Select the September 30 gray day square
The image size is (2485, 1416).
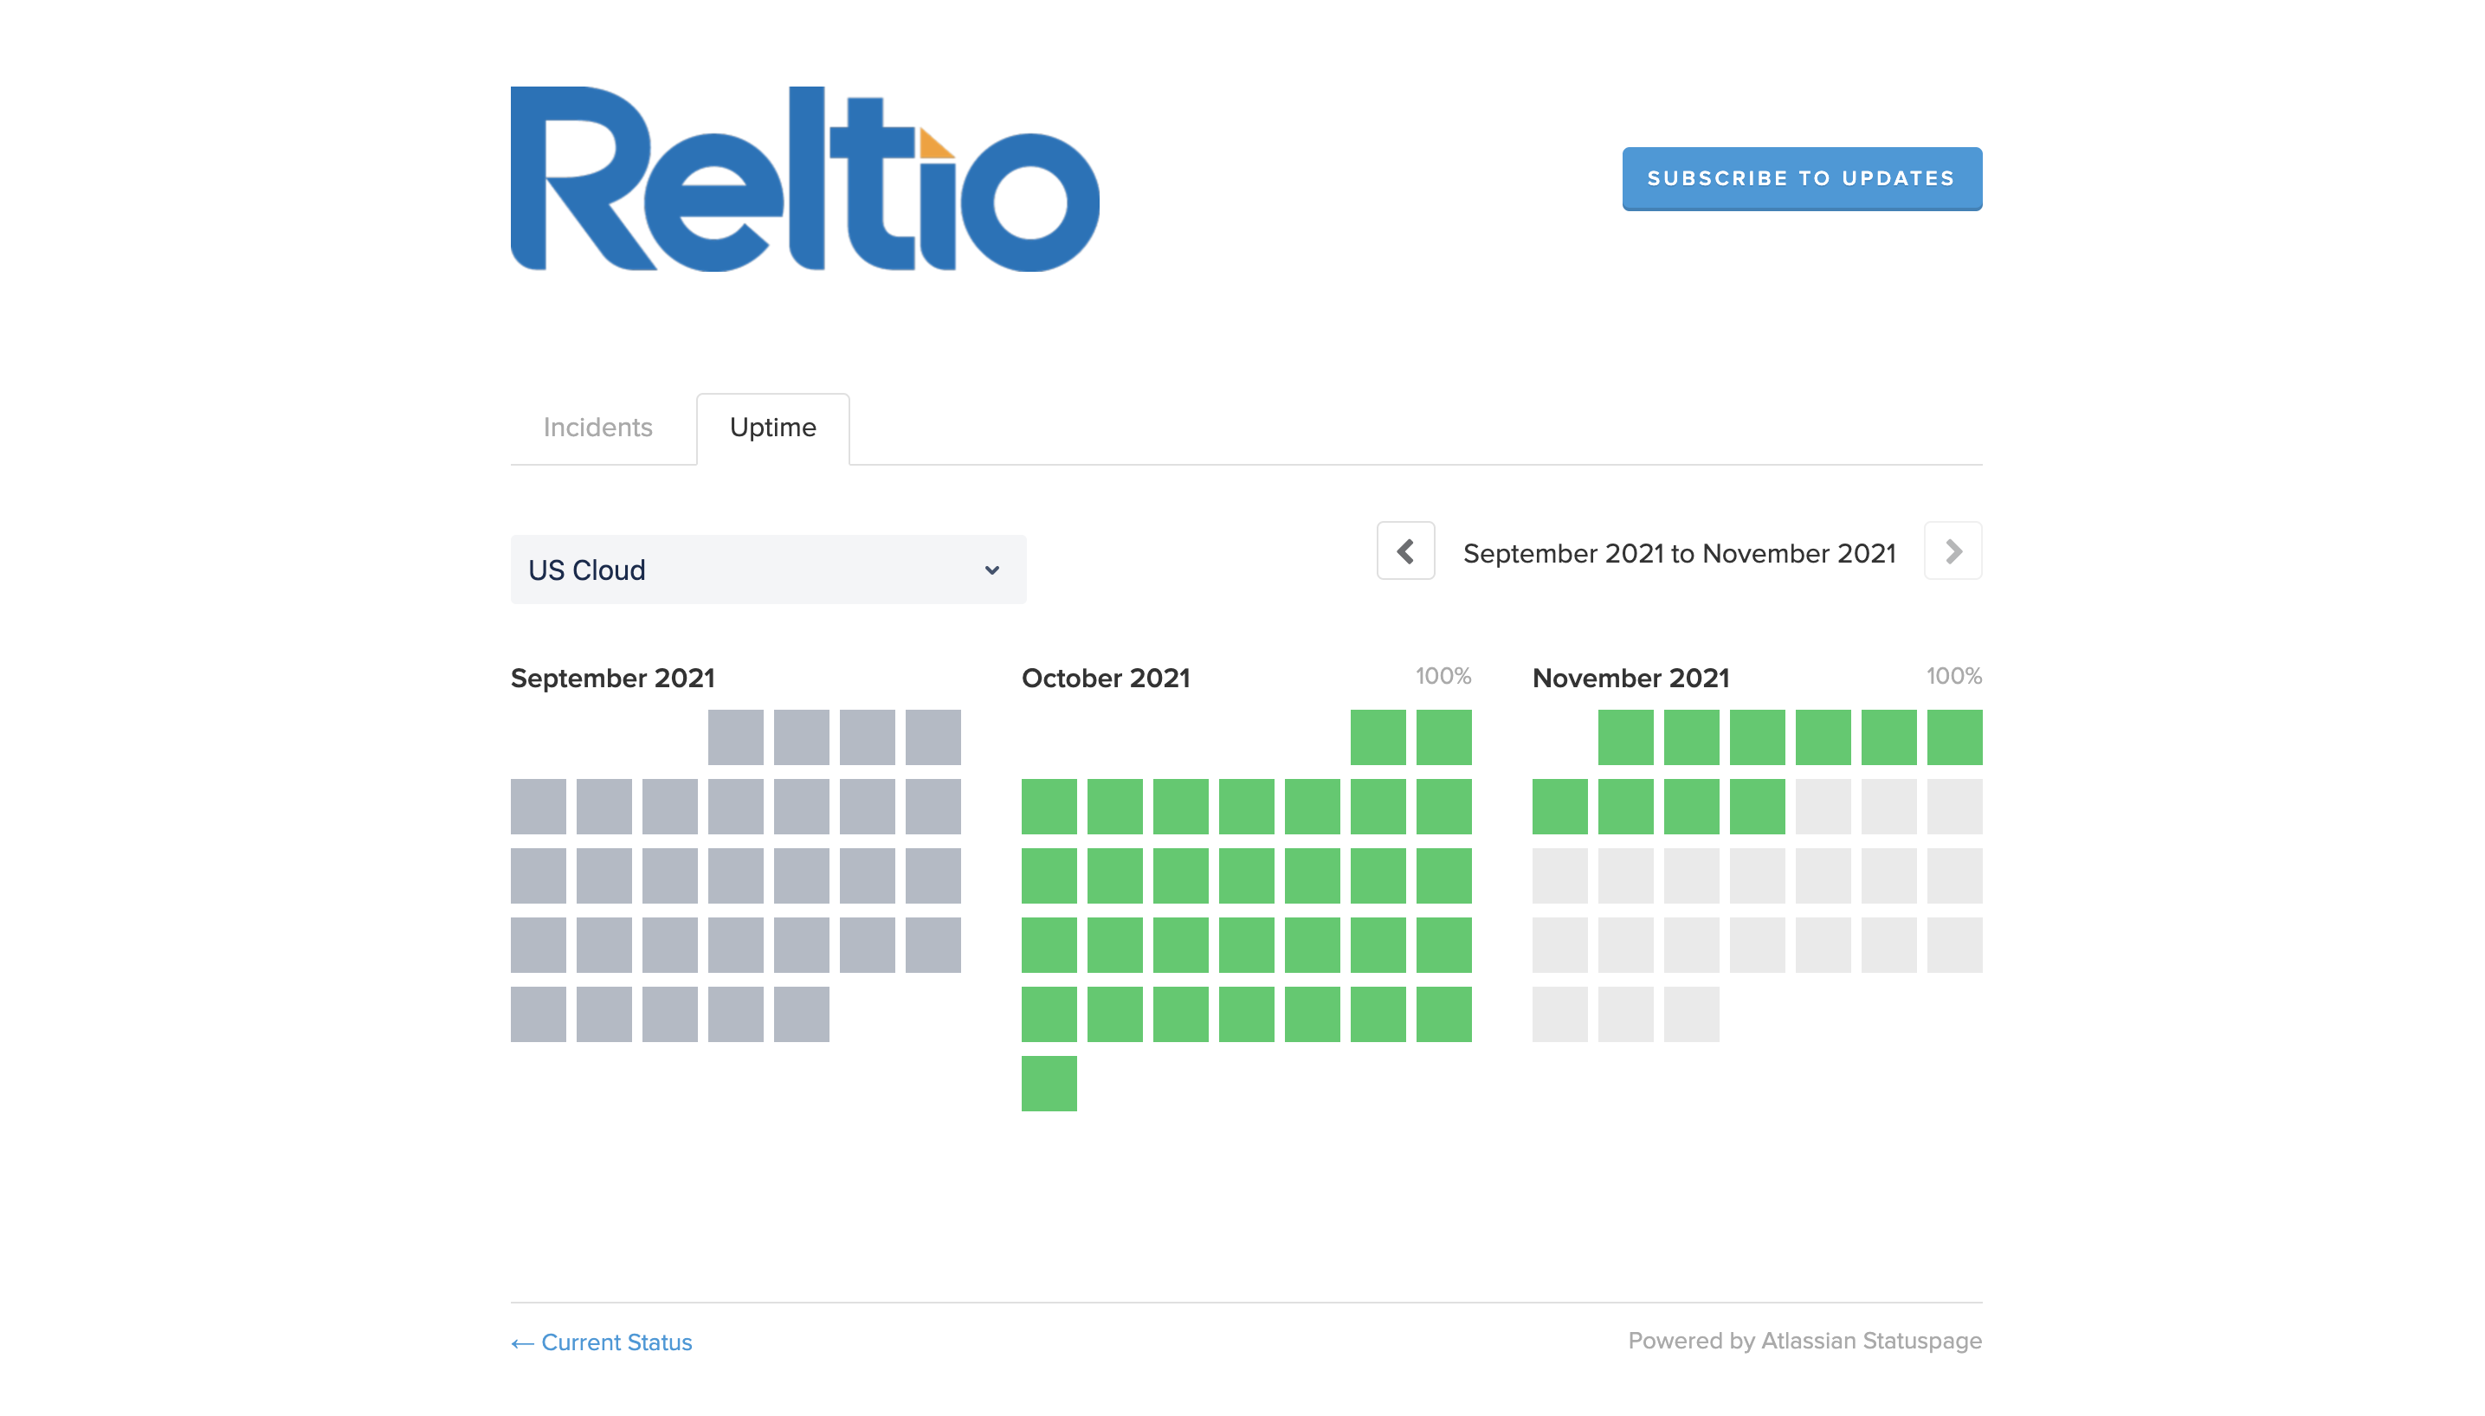[802, 1014]
